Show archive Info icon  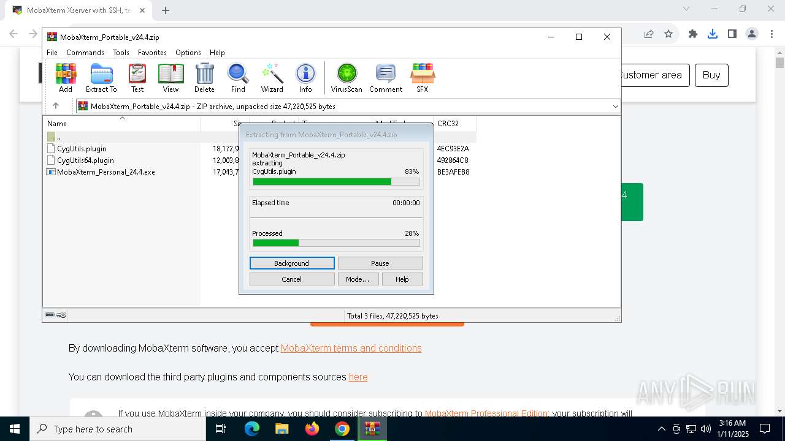305,78
